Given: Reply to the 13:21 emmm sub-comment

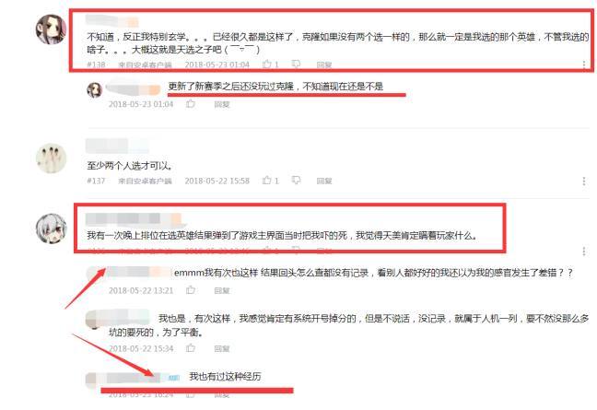Looking at the screenshot, I should click(x=222, y=291).
